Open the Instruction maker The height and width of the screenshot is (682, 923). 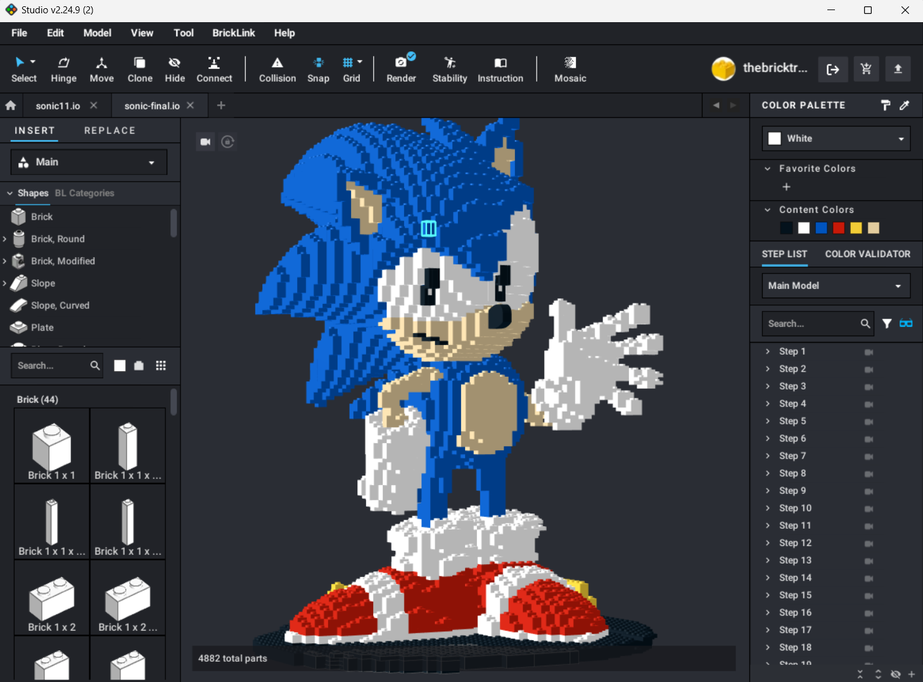[500, 70]
